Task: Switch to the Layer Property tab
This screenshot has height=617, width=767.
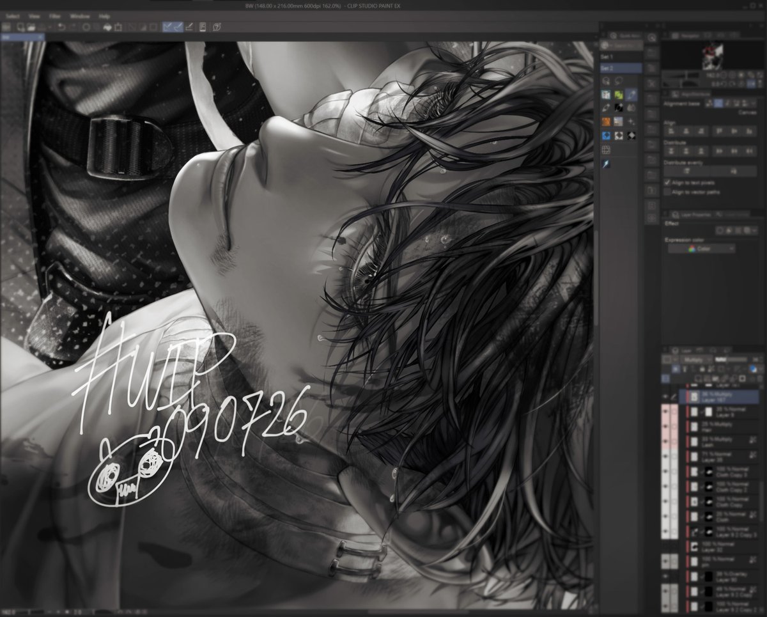Action: tap(692, 215)
